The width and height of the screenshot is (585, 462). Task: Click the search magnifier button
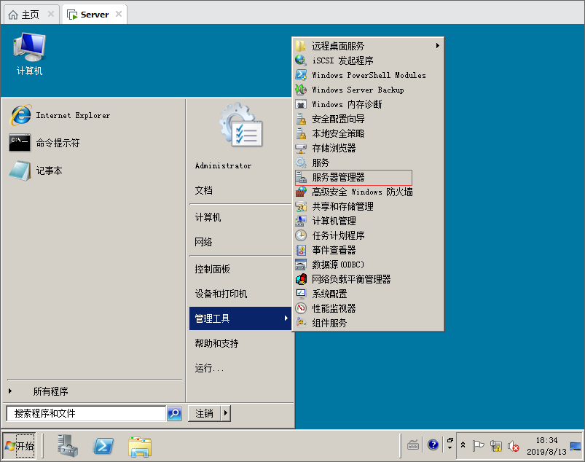174,414
